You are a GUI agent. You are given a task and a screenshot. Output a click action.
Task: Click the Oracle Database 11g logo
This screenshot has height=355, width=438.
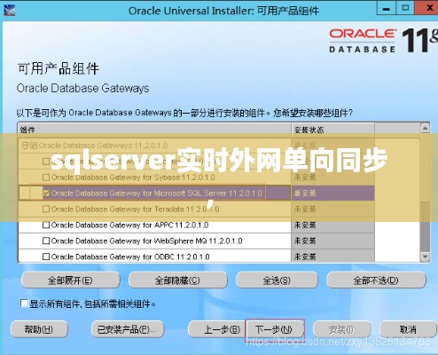(383, 41)
